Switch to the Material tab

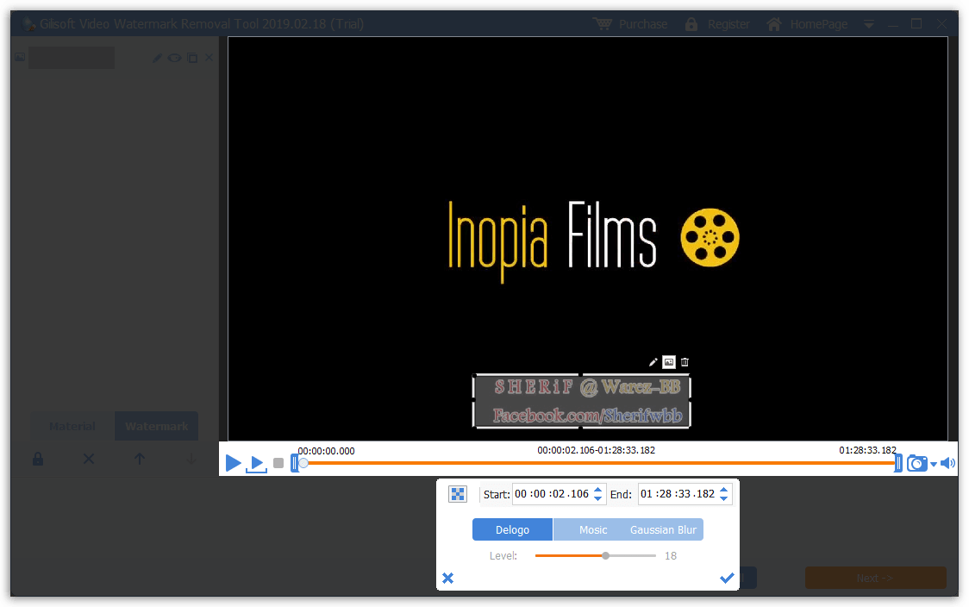coord(72,426)
